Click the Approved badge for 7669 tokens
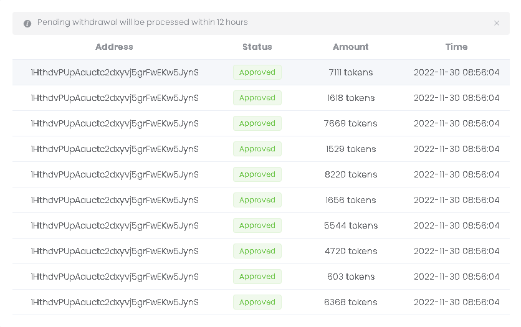This screenshot has height=327, width=521. (x=257, y=123)
